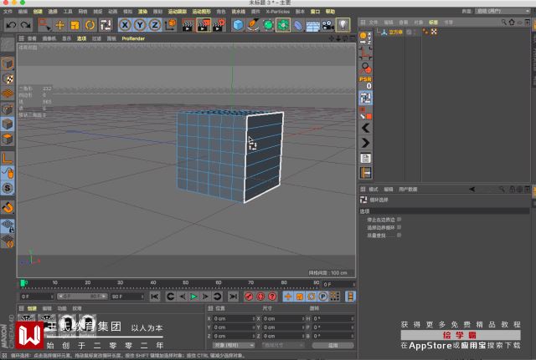Open the 对象 (相对) coordinate dropdown

pyautogui.click(x=233, y=344)
